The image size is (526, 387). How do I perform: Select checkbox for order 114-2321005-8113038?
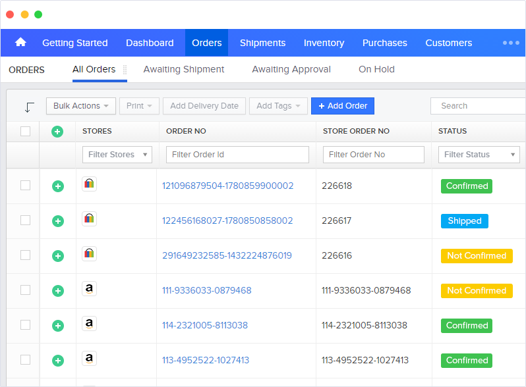point(25,325)
